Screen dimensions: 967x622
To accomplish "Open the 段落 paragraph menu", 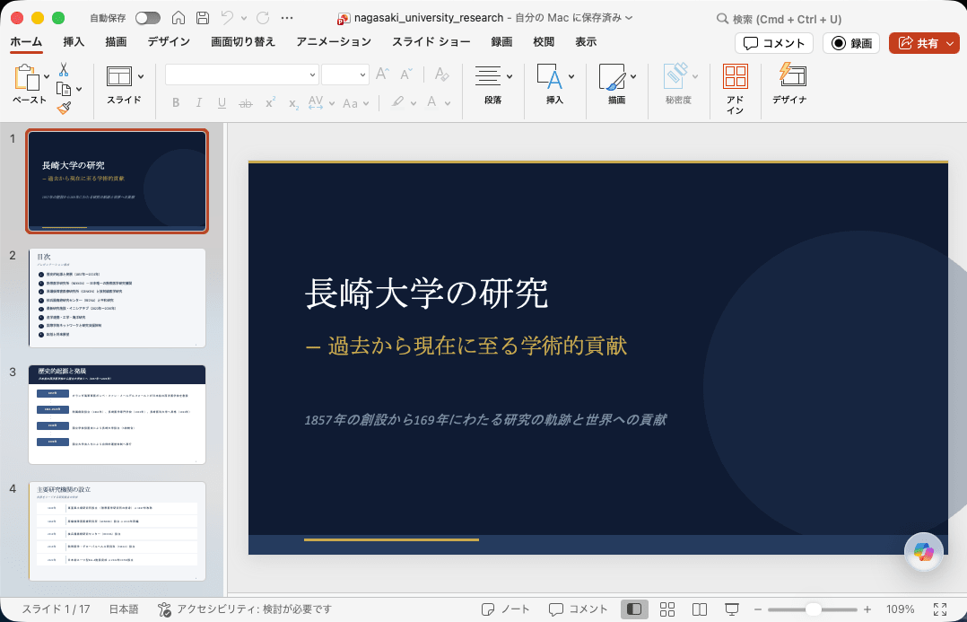I will 493,84.
